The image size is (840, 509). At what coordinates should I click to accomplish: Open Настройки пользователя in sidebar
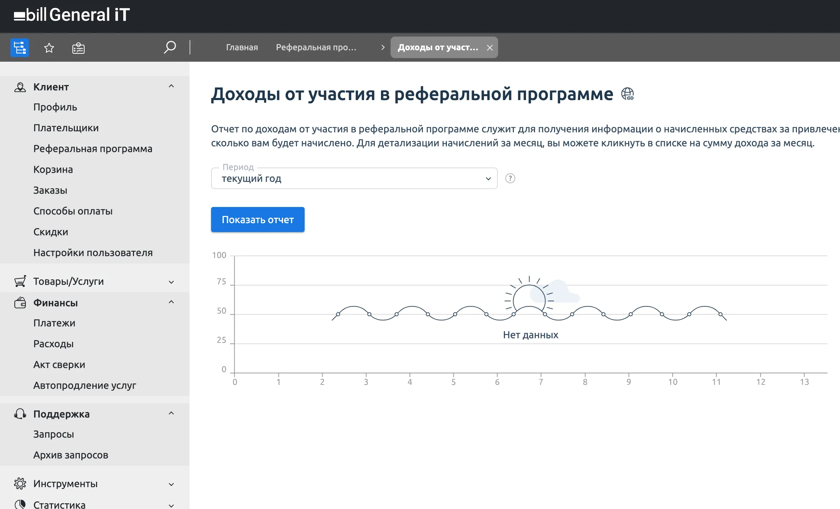tap(93, 253)
